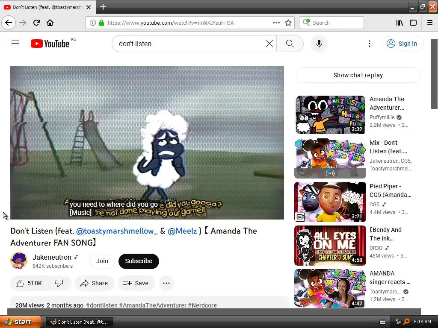Open the Mix - Don't Listen thumbnail
Screen dimensions: 438x328
click(x=330, y=158)
